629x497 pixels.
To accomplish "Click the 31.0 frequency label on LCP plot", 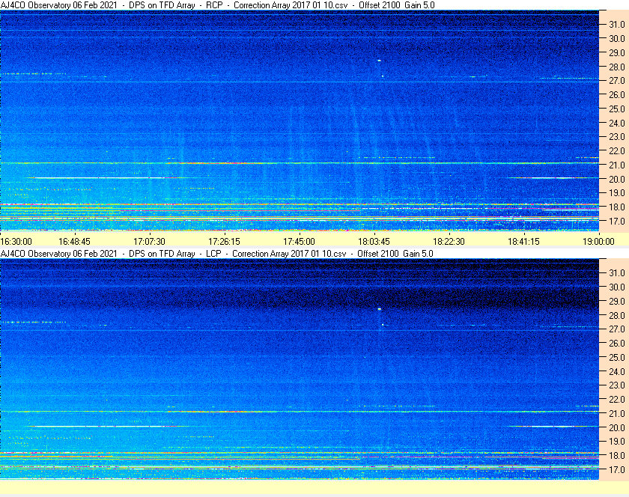I will click(x=617, y=272).
